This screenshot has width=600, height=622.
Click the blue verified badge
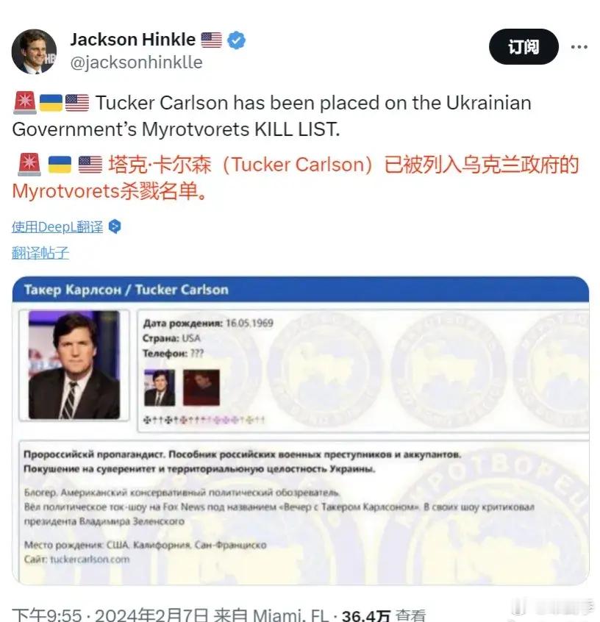click(237, 40)
